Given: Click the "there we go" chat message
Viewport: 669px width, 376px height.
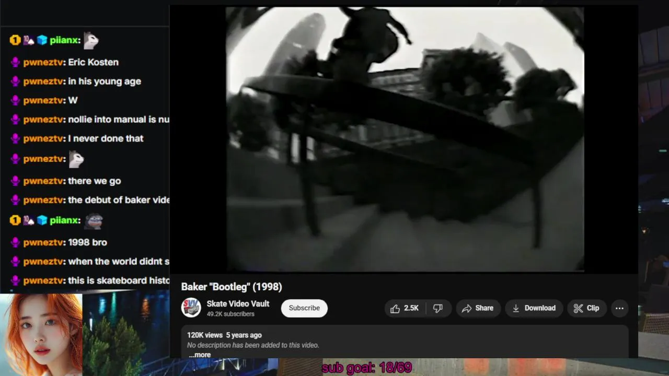Looking at the screenshot, I should (x=94, y=181).
